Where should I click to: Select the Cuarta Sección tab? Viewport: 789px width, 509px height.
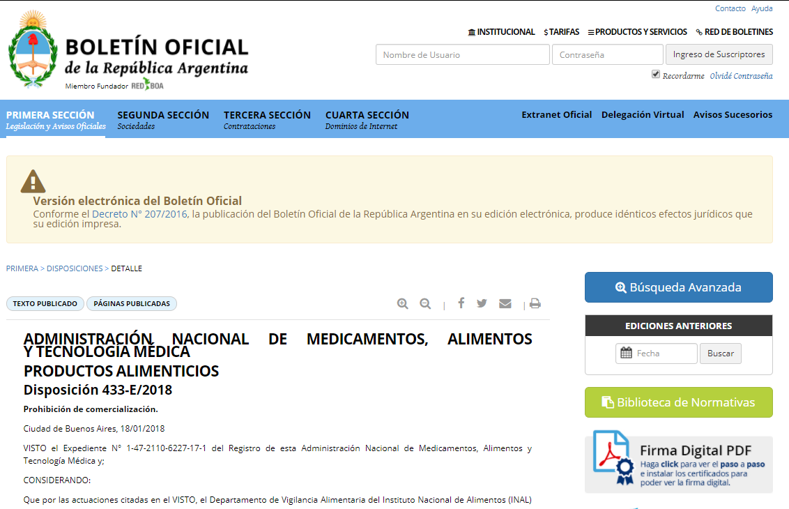coord(367,120)
